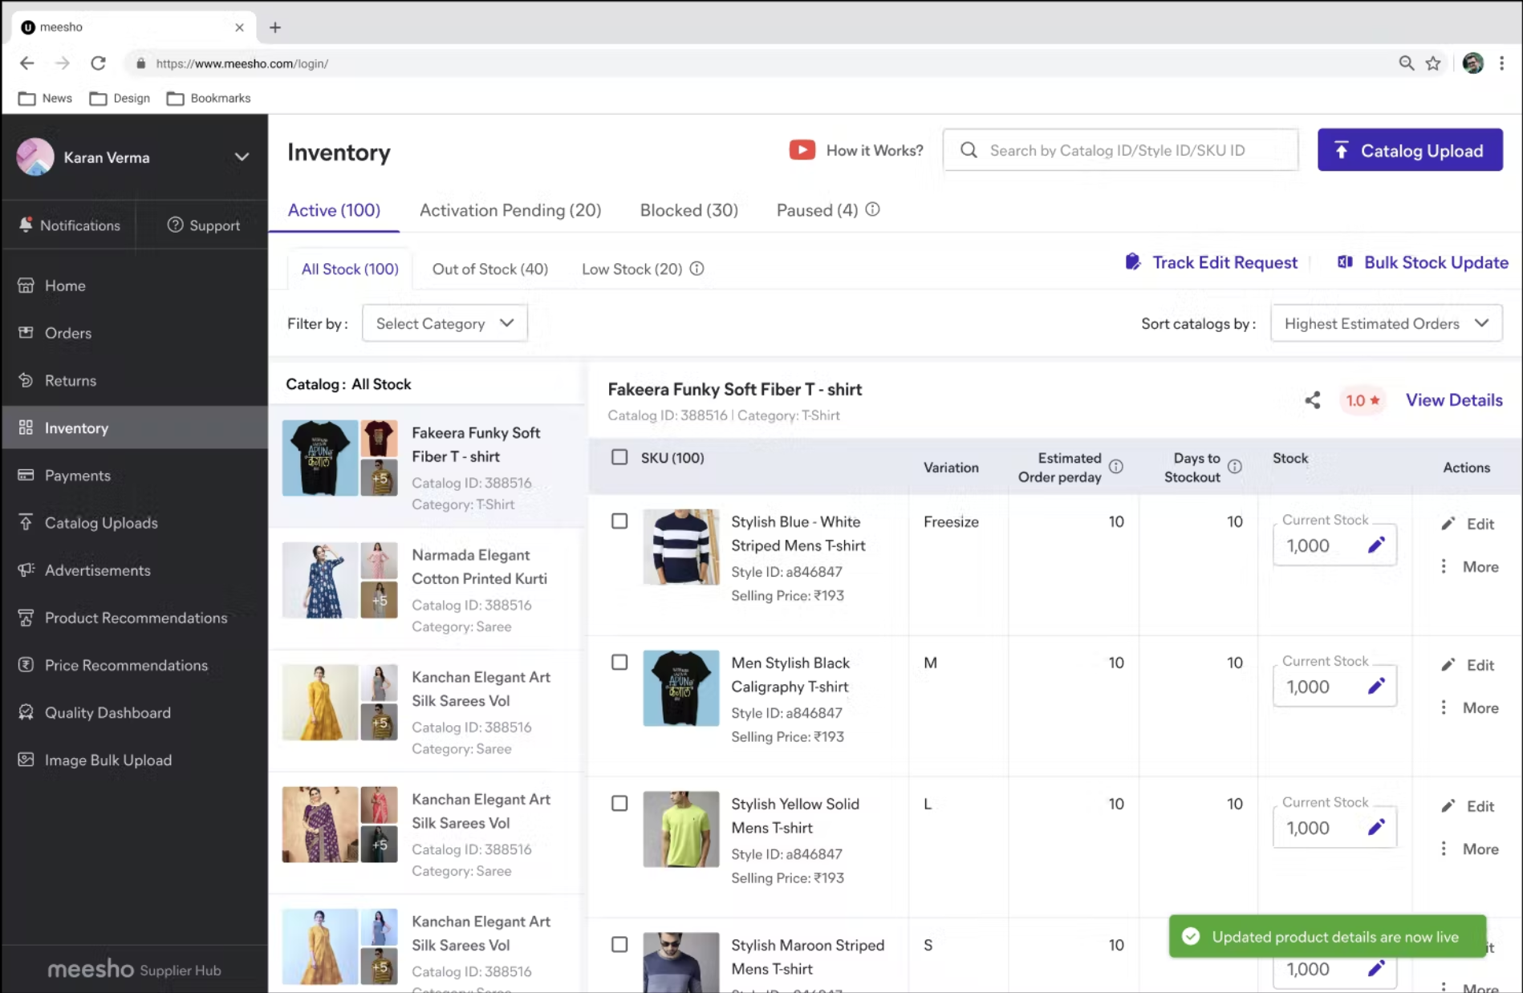Select all with the SKU (100) checkbox
This screenshot has width=1523, height=993.
click(x=619, y=457)
